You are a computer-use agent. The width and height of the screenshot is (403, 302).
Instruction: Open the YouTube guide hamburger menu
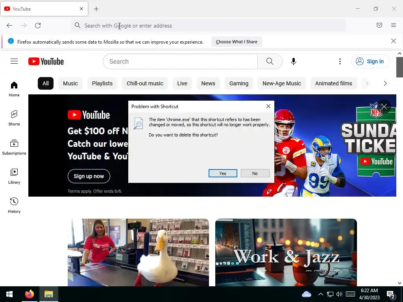[14, 61]
